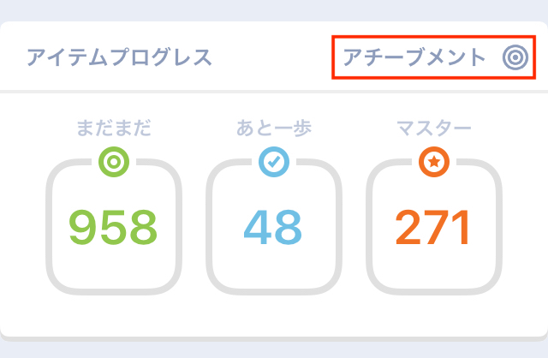Viewport: 548px width, 358px height.
Task: Click the card header divider line
Action: pyautogui.click(x=274, y=92)
